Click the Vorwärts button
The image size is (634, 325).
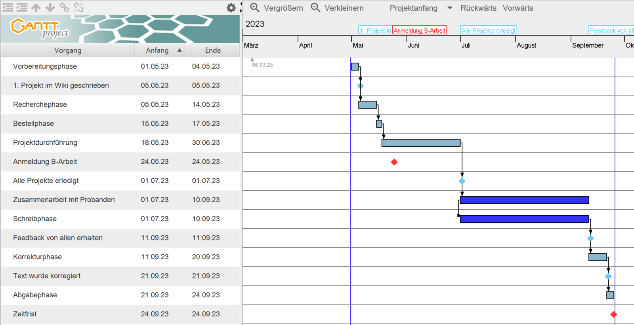pyautogui.click(x=518, y=8)
